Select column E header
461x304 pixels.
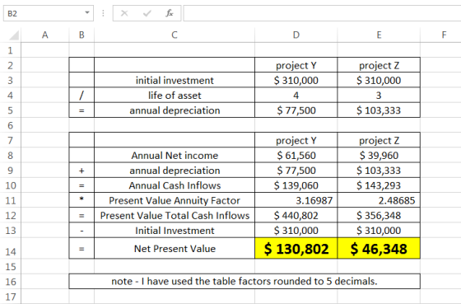point(379,35)
